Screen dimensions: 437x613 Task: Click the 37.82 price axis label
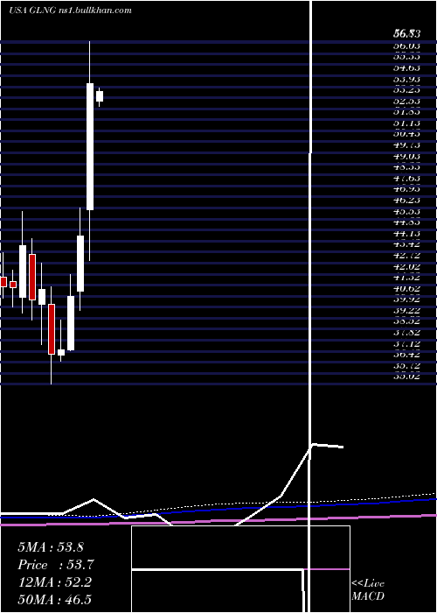pos(406,332)
